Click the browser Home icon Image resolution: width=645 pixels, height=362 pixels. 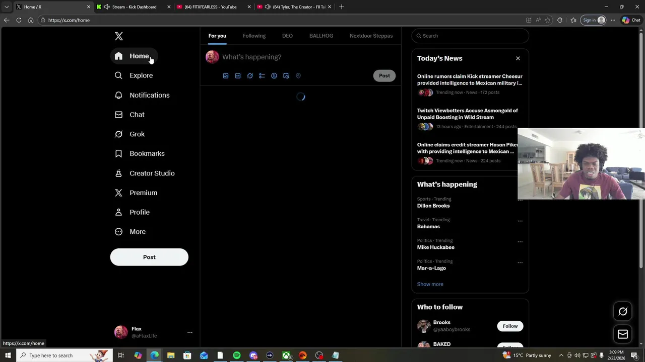click(31, 20)
